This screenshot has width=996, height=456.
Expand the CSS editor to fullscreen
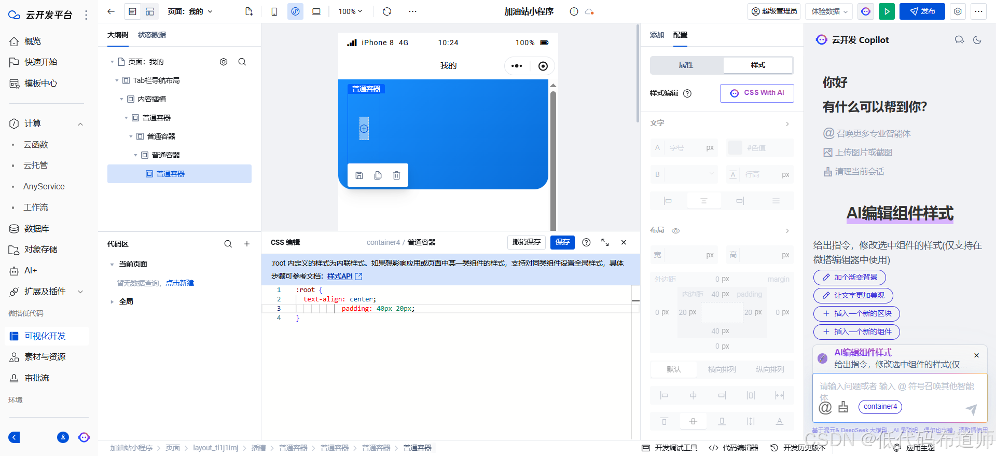605,242
